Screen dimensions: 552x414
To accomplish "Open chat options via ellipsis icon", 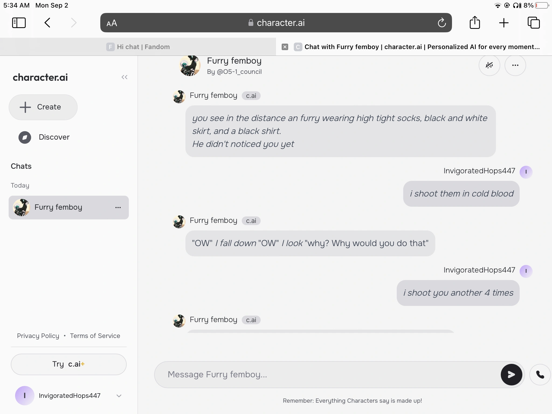I will click(x=515, y=65).
